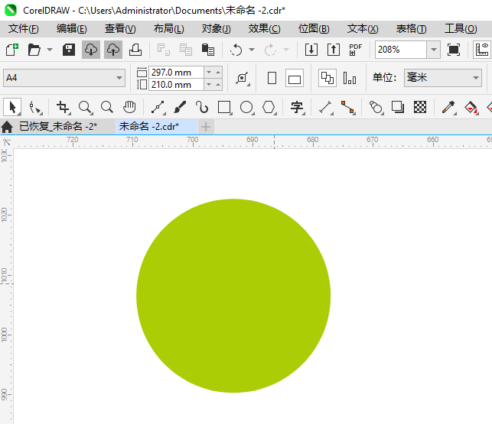Click the Copy toolbar icon
This screenshot has height=424, width=492.
(186, 50)
